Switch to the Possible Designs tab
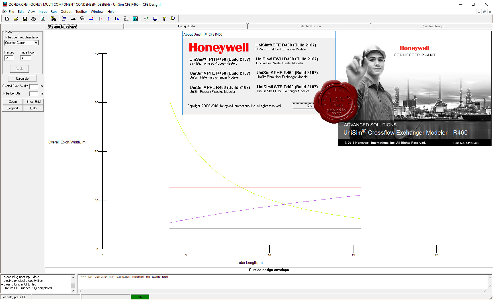The height and width of the screenshot is (300, 493). point(433,26)
